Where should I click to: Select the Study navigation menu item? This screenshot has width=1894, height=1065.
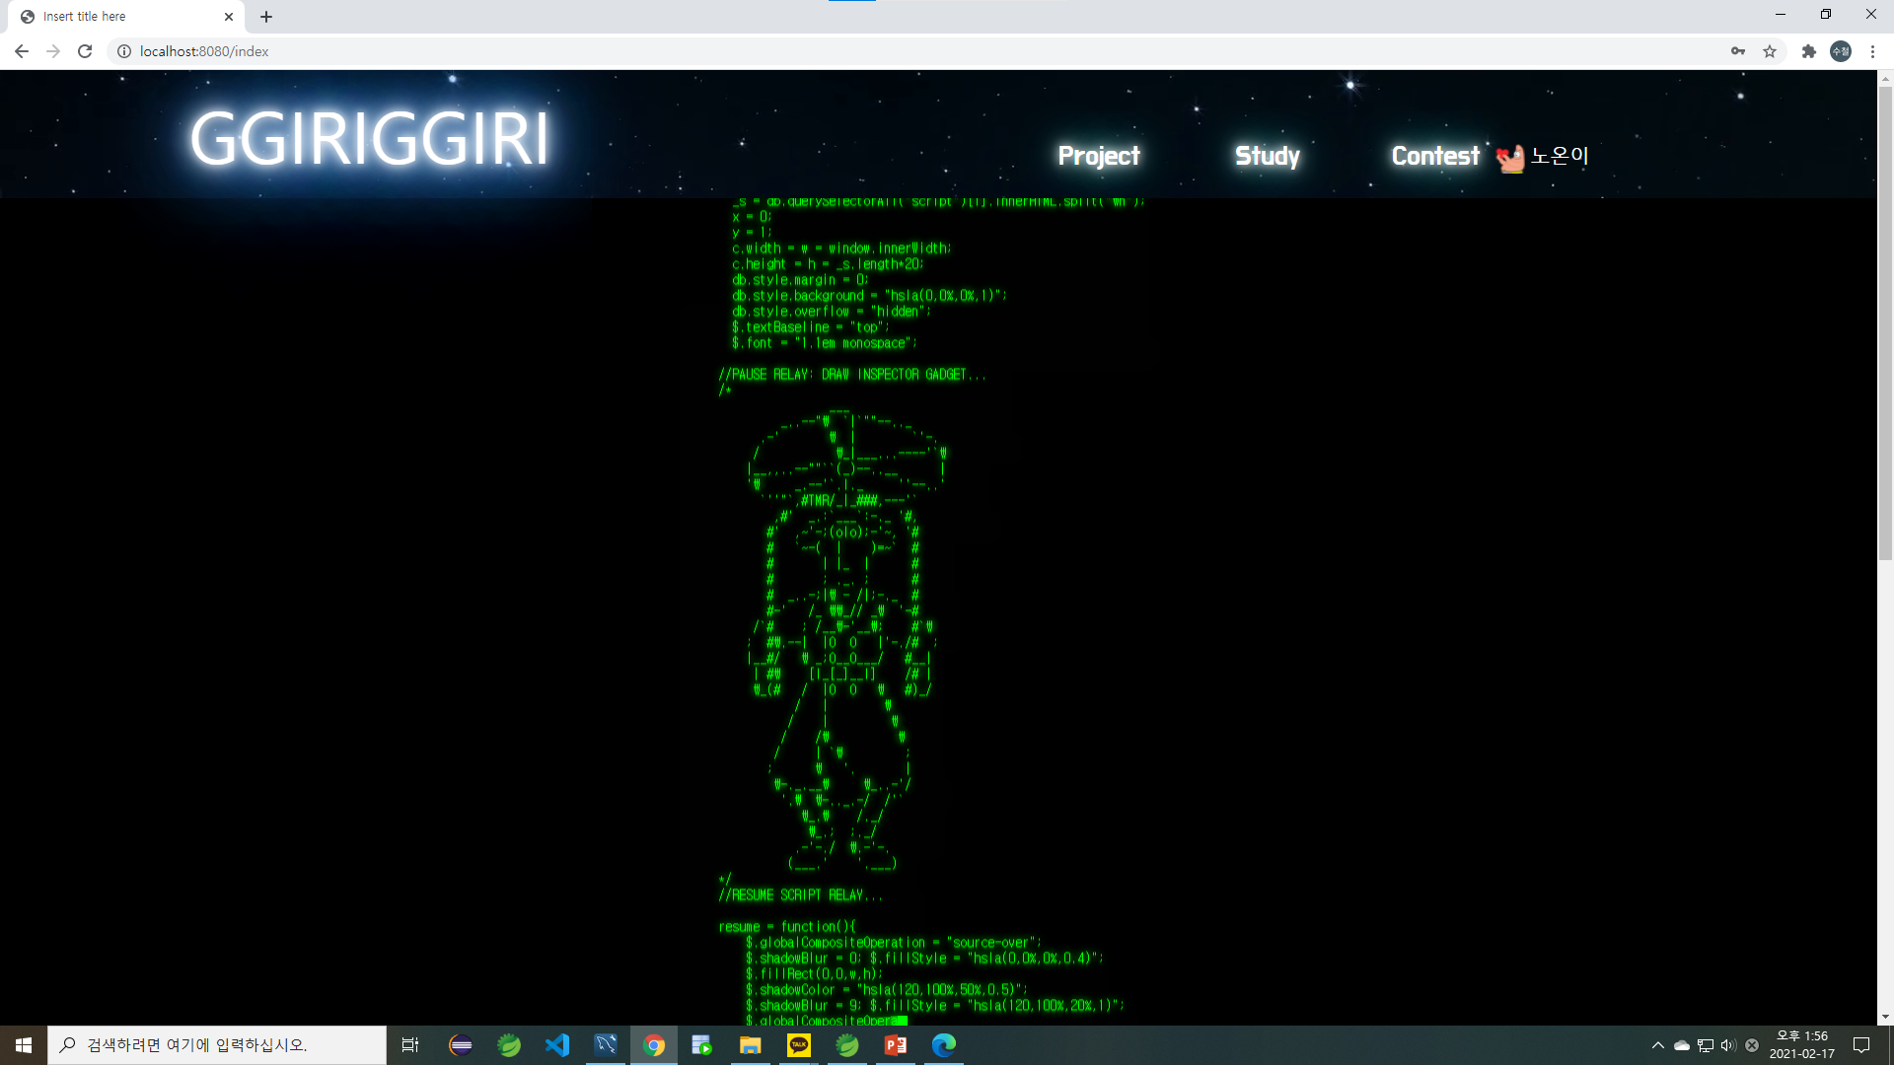[x=1266, y=155]
